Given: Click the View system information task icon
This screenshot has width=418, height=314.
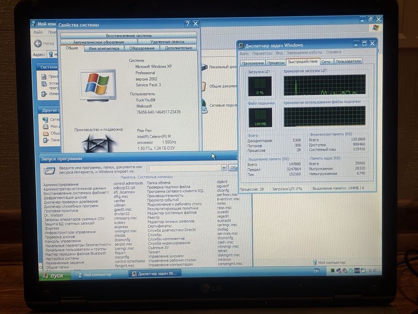Looking at the screenshot, I should pos(44,76).
